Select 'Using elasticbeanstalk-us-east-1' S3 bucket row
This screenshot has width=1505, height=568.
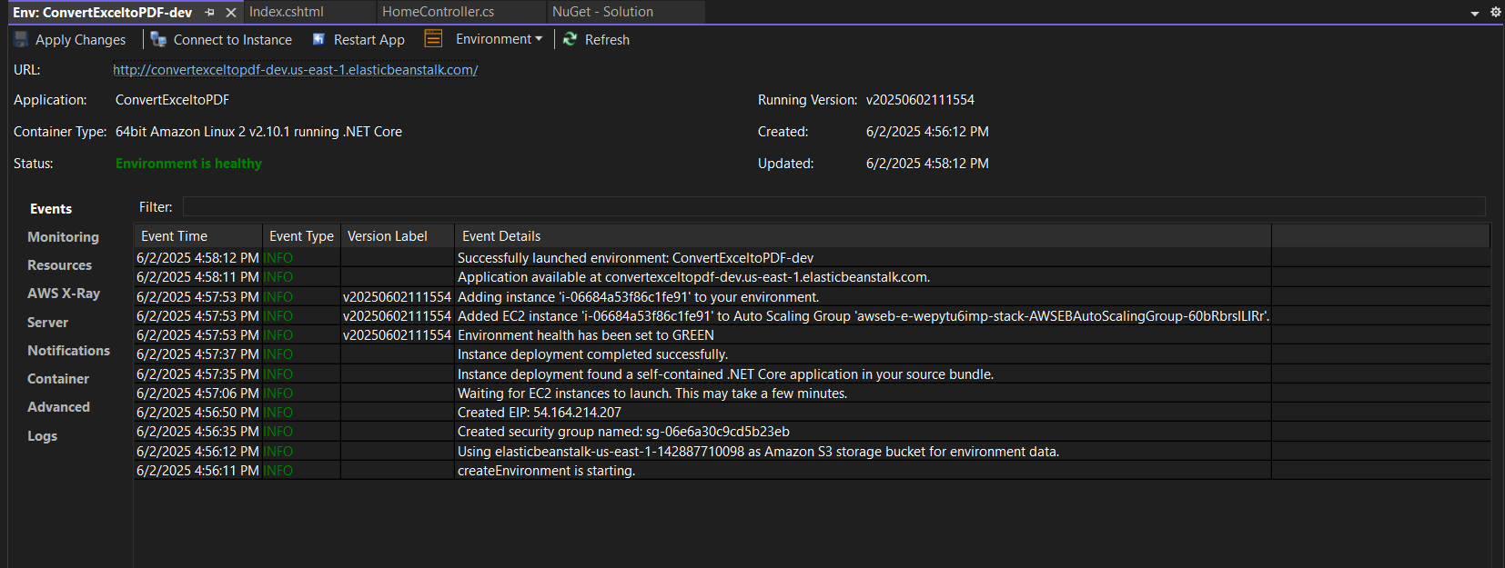point(812,452)
